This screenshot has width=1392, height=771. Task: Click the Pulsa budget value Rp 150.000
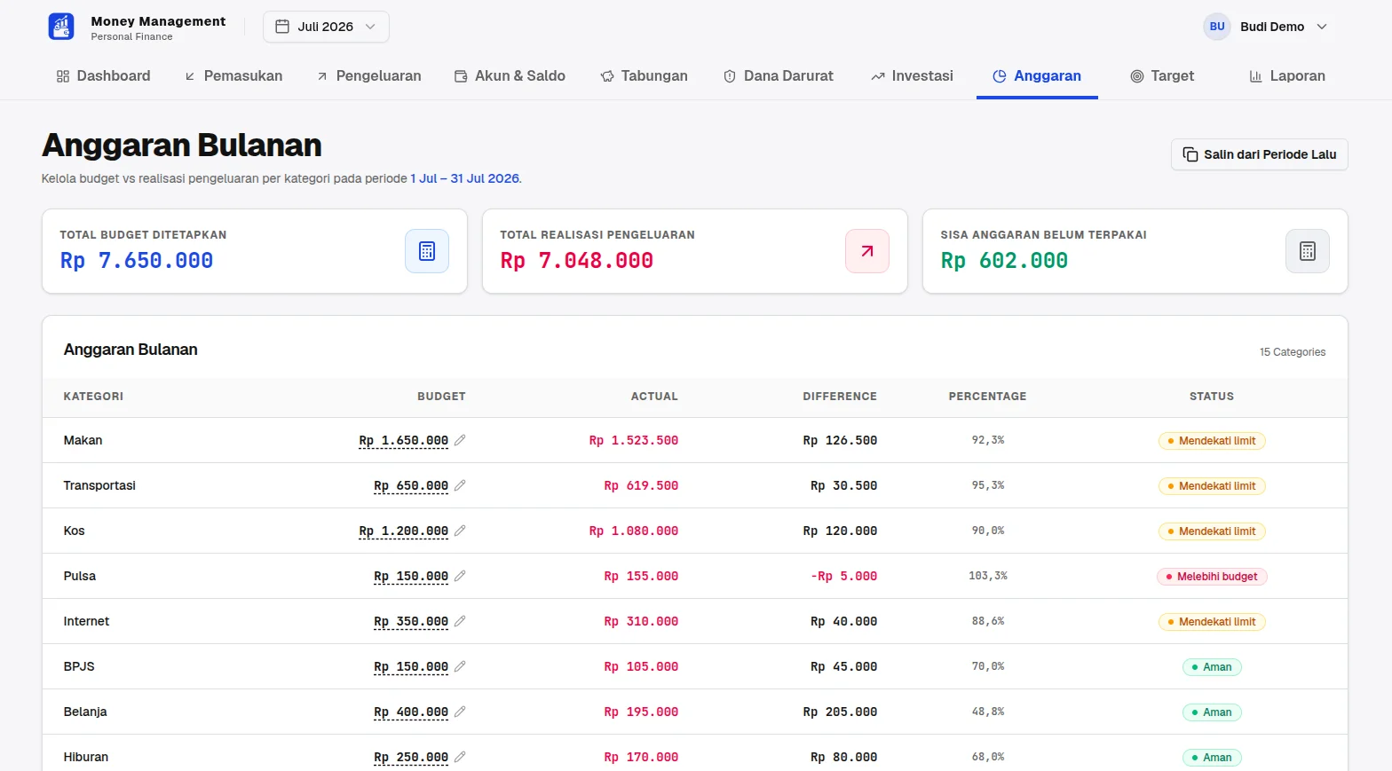(411, 577)
